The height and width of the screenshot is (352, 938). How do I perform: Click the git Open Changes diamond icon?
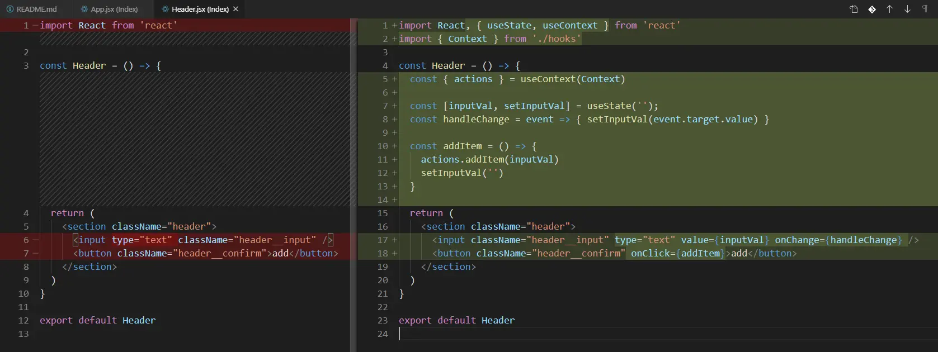pyautogui.click(x=871, y=9)
